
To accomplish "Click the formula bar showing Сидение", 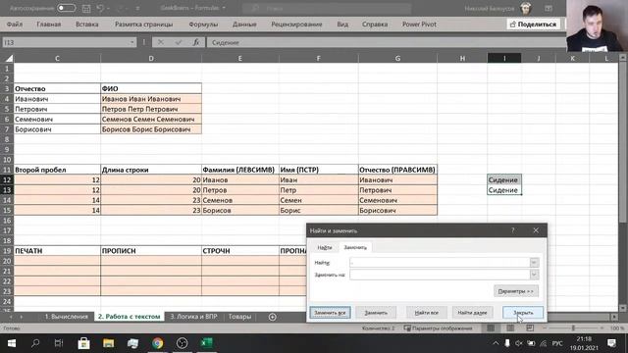I will click(386, 42).
